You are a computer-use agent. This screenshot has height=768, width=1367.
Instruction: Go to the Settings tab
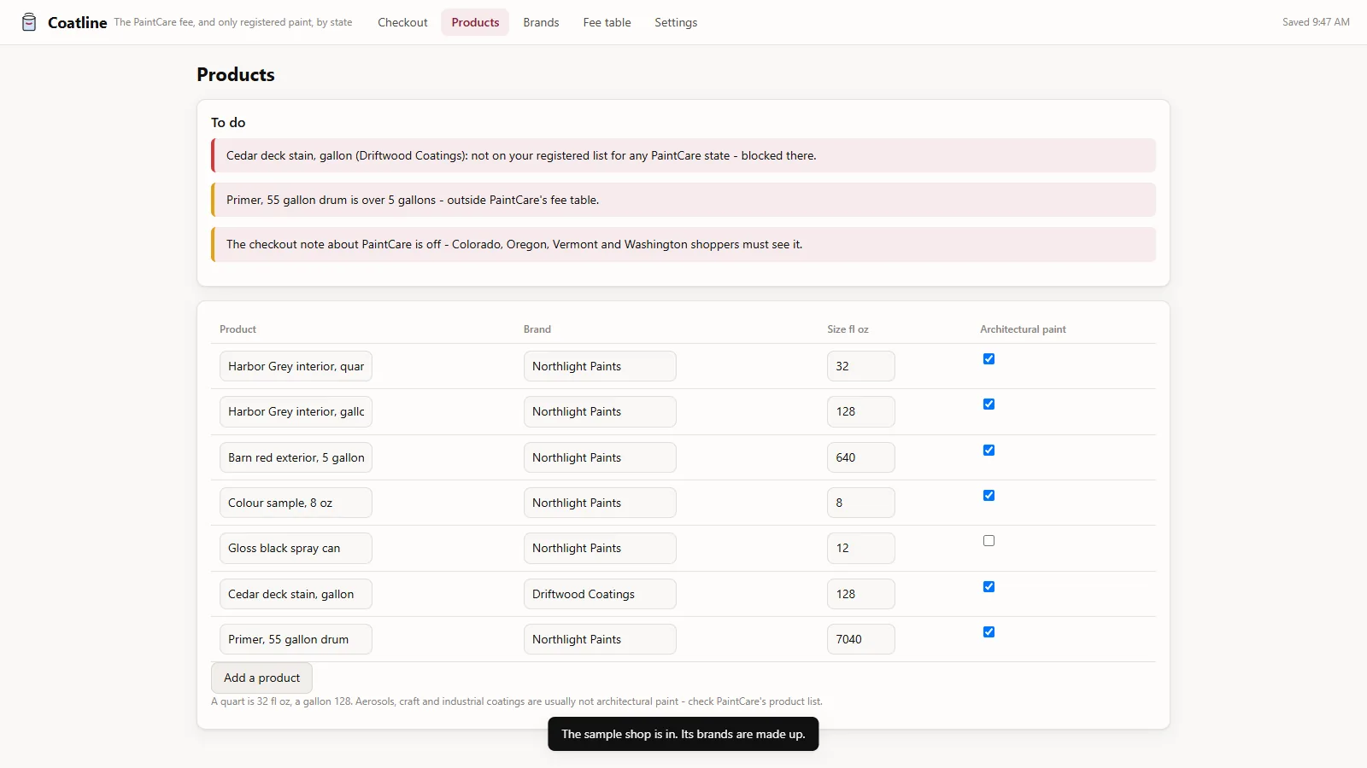click(x=676, y=22)
